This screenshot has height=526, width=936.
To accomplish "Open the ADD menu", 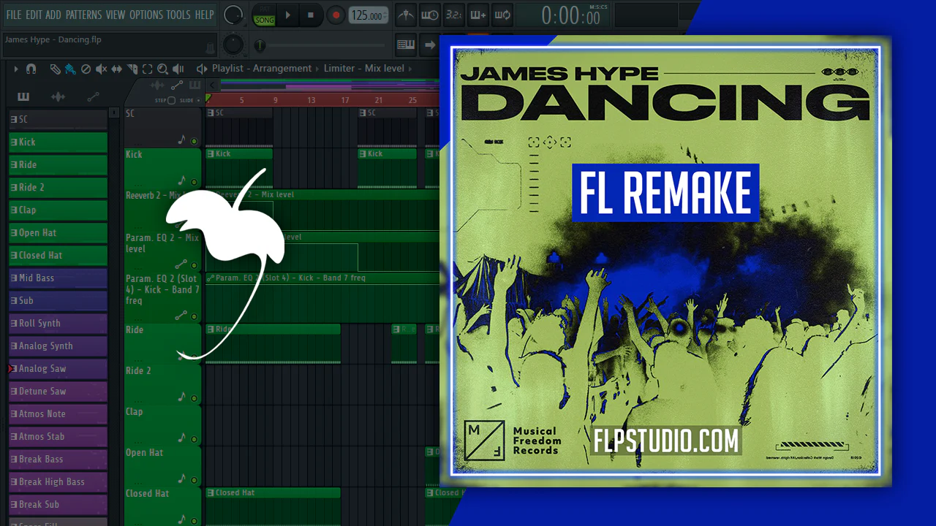I will click(x=53, y=15).
